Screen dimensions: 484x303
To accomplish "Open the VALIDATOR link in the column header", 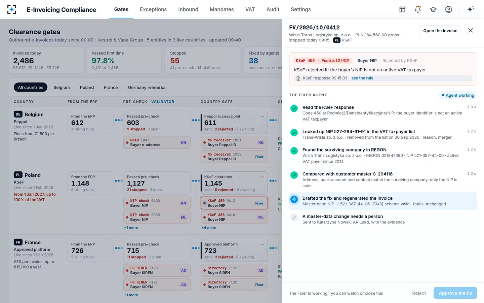I will coord(163,102).
